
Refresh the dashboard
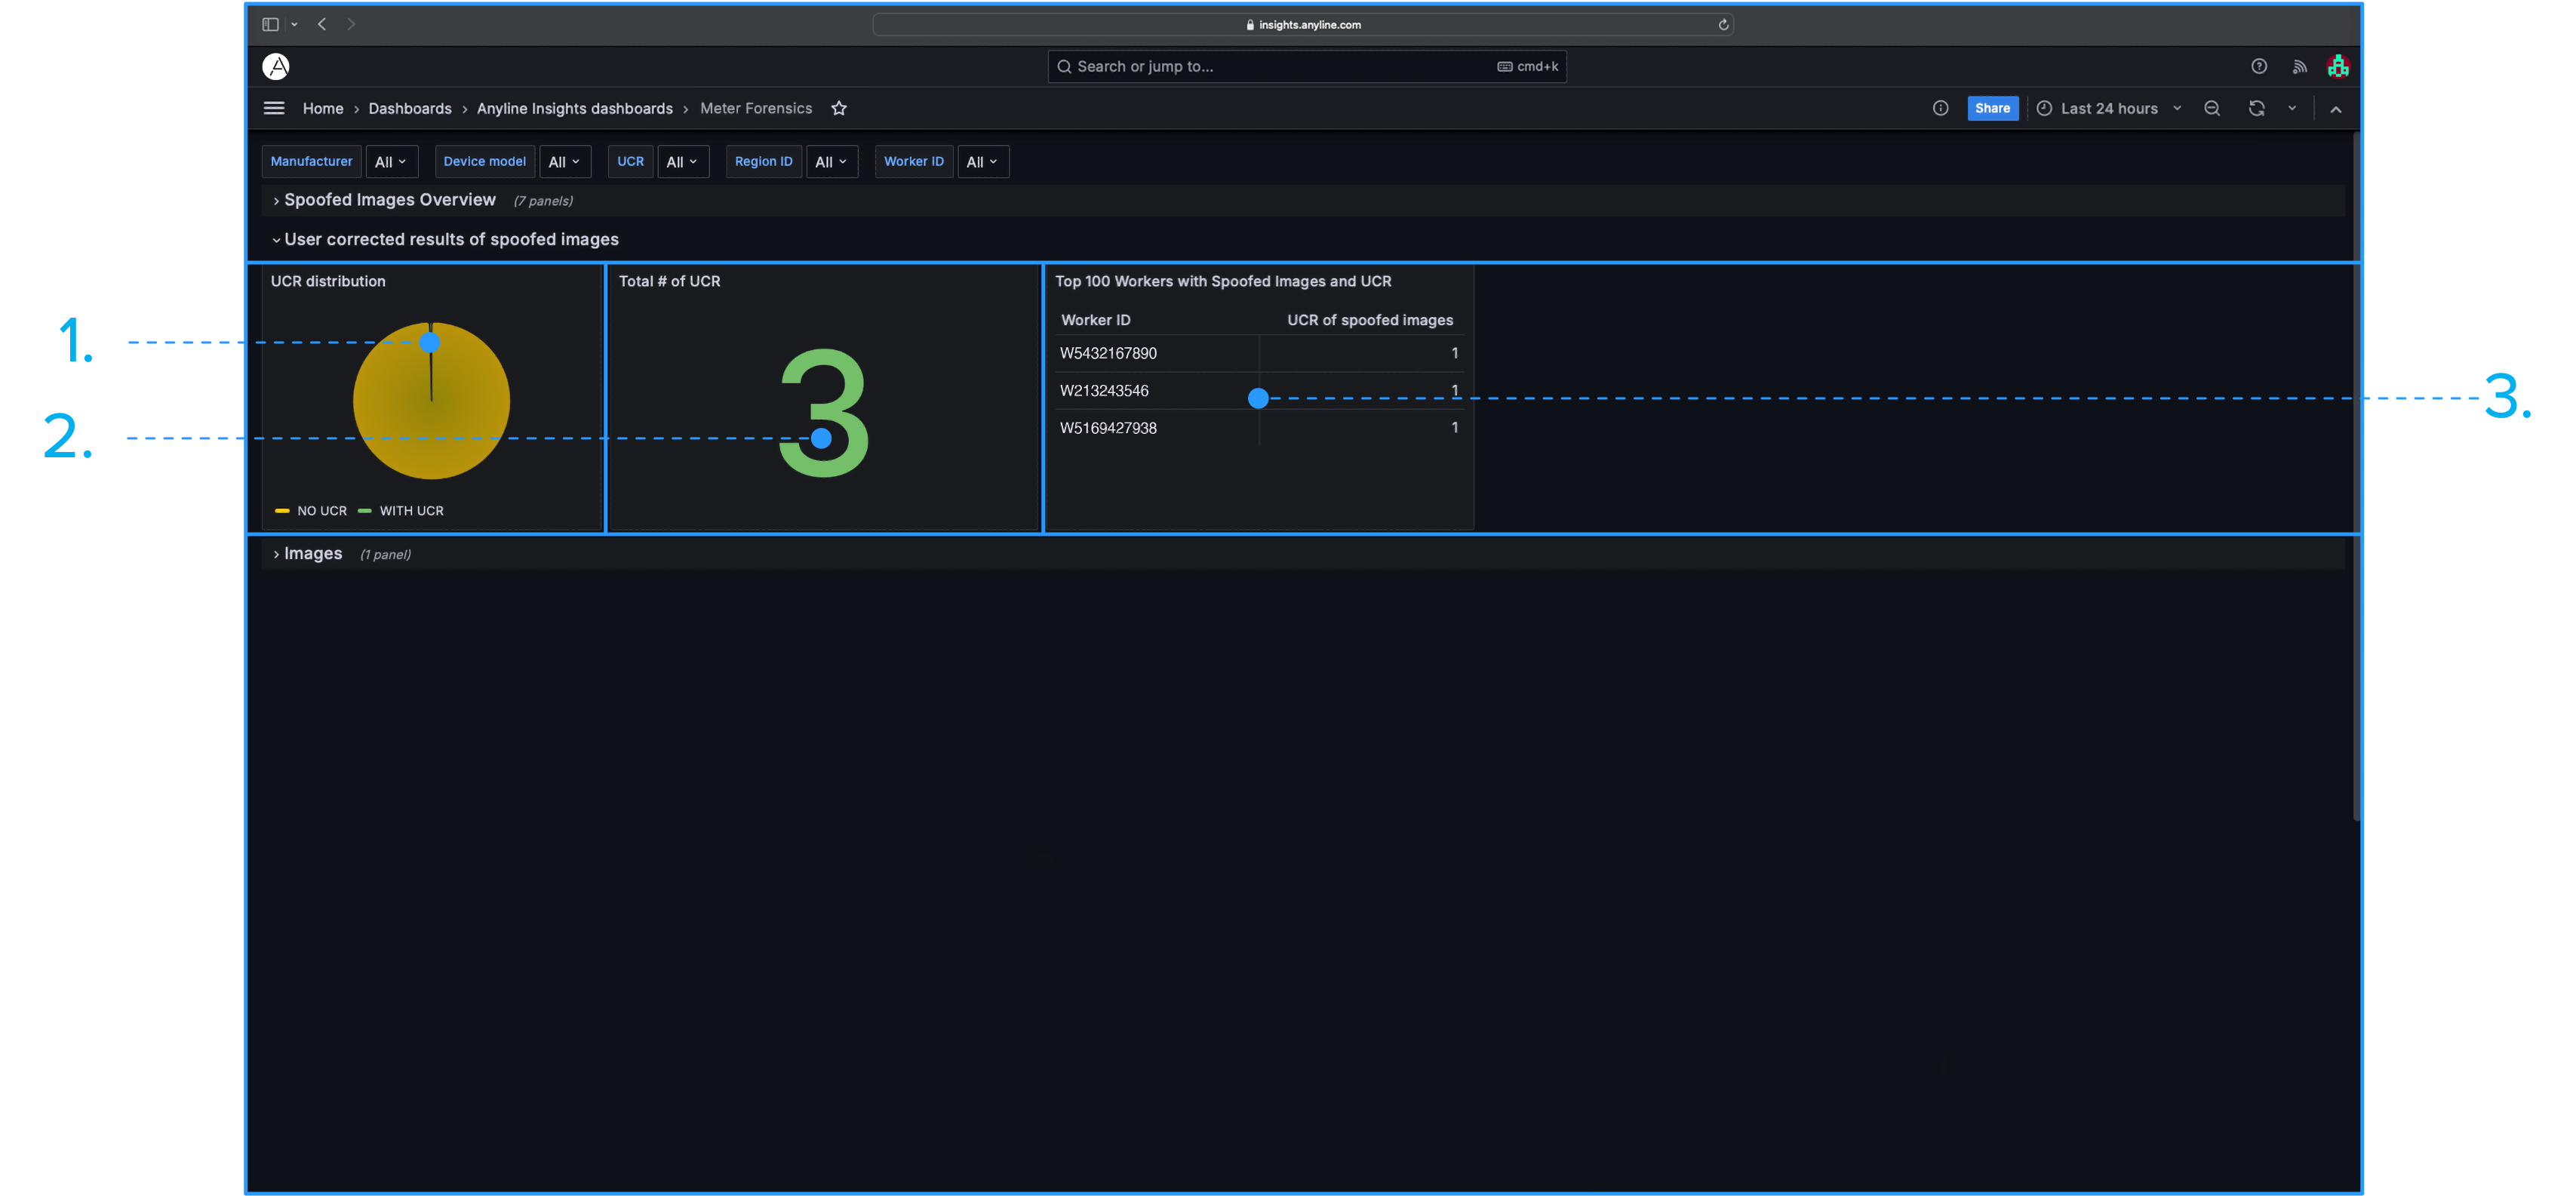pyautogui.click(x=2257, y=108)
